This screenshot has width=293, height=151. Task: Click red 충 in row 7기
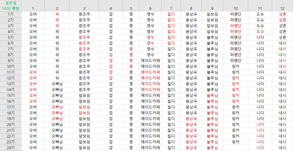[131, 49]
